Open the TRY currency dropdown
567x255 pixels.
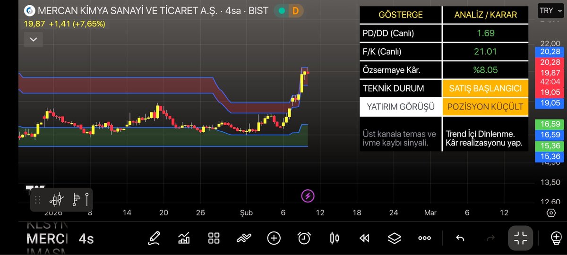pyautogui.click(x=550, y=10)
